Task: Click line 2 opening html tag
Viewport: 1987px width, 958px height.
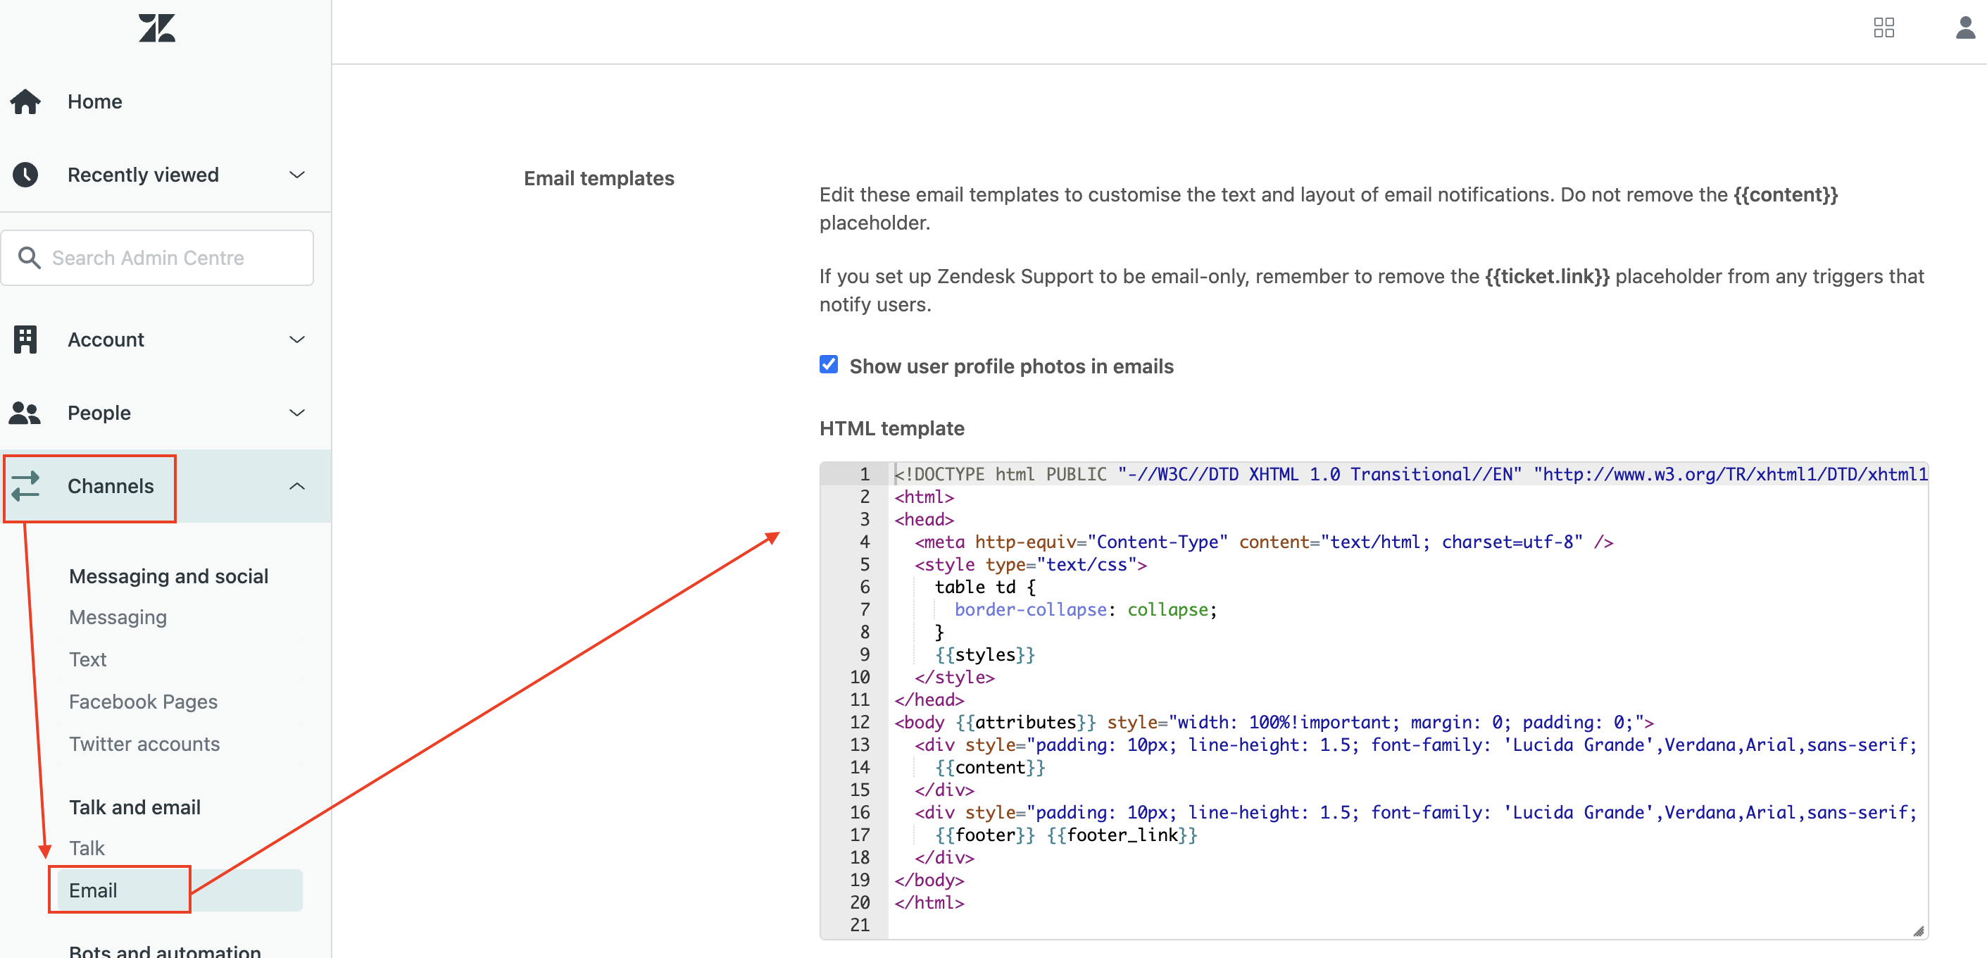Action: 924,497
